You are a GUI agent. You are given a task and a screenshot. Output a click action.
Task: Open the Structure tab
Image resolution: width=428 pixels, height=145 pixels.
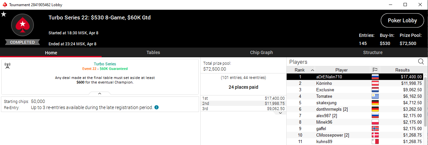(x=373, y=52)
